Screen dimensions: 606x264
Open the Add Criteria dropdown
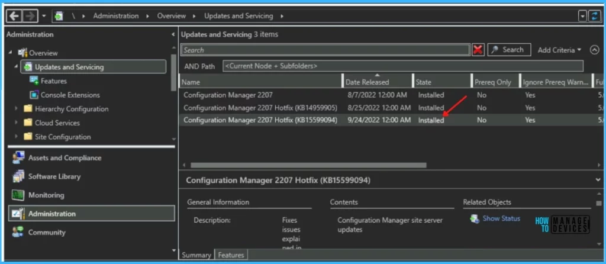[x=559, y=50]
